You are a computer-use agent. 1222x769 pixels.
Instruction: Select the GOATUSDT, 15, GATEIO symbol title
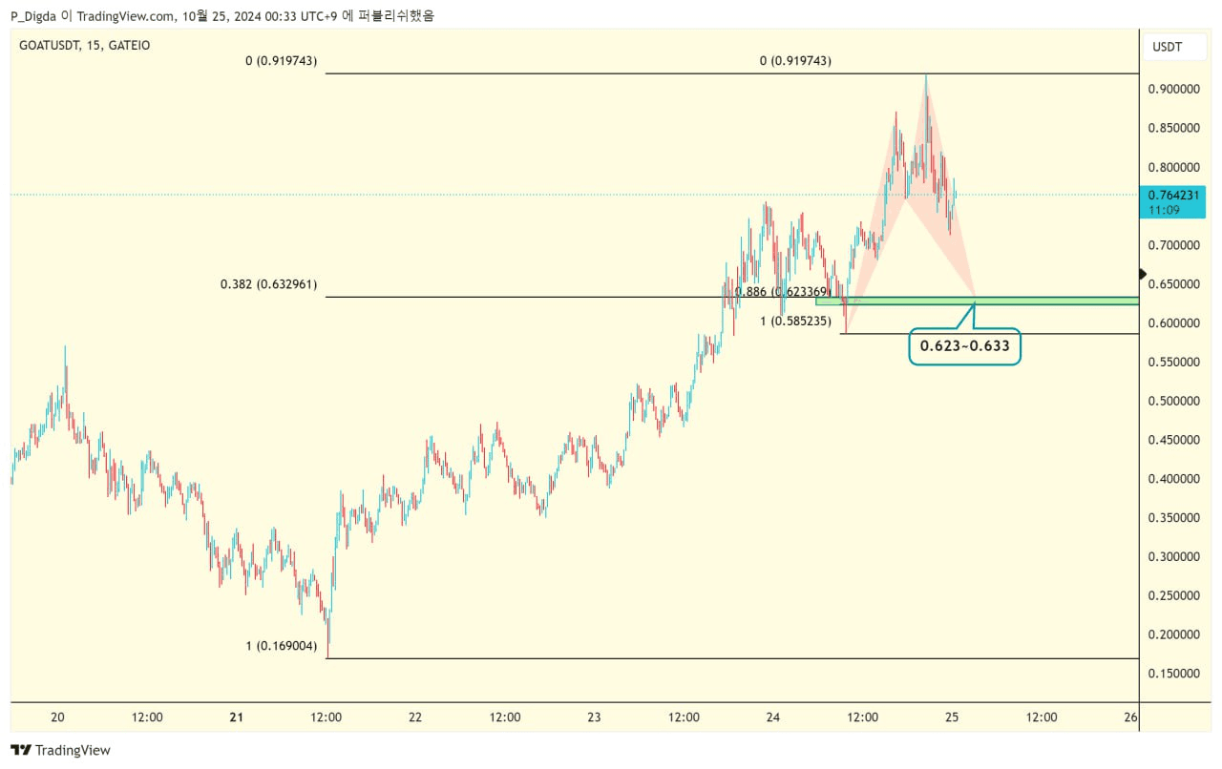[x=84, y=45]
